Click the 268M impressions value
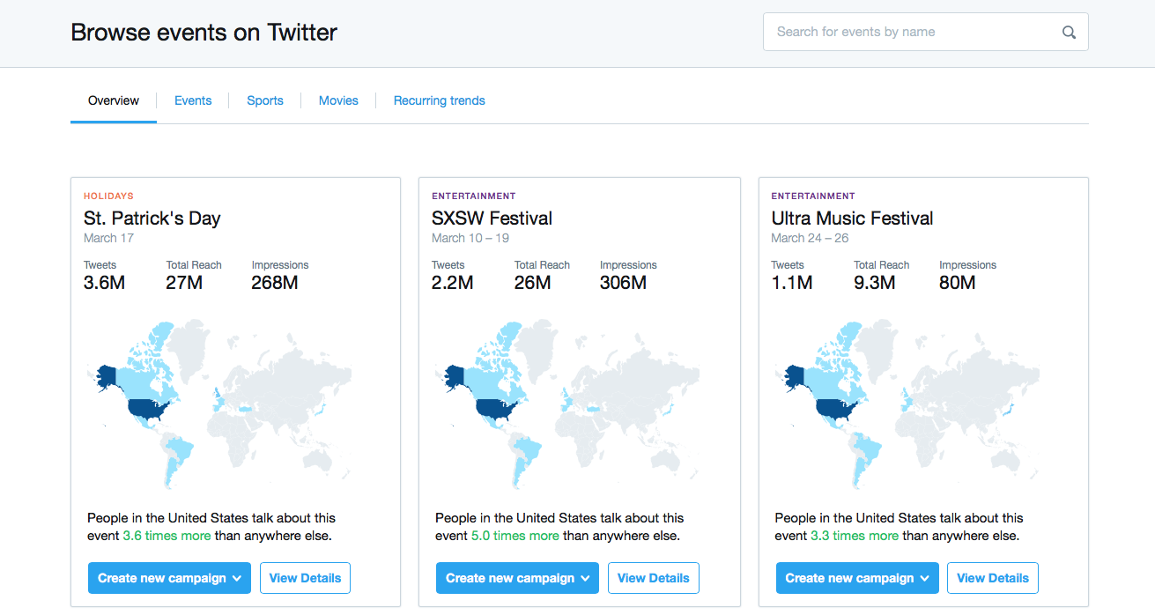Screen dimensions: 1155x615 tap(275, 283)
